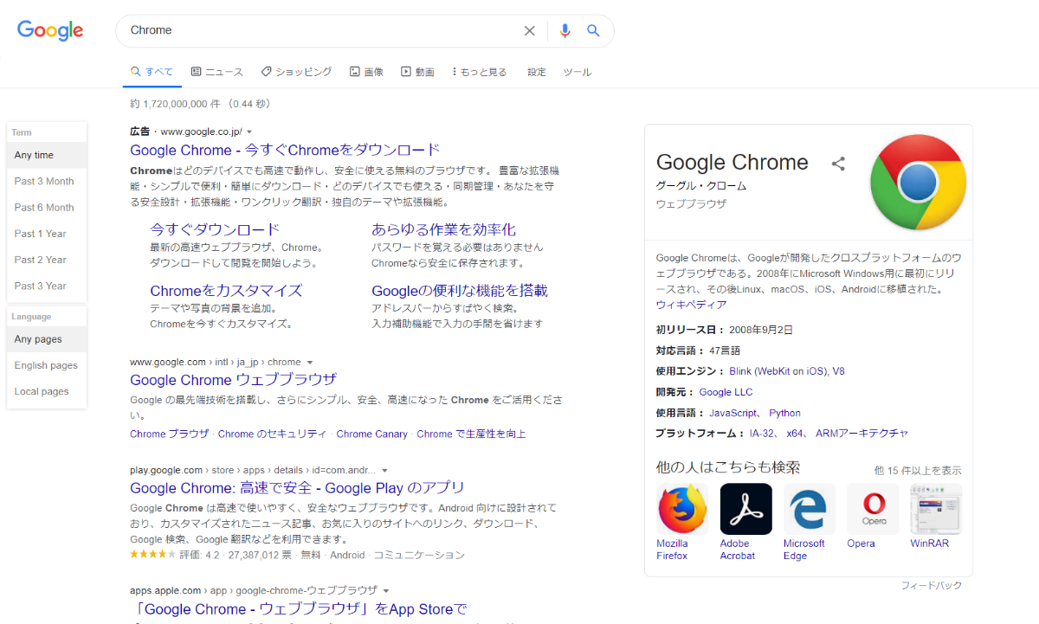Show 他 15 件以上を表示 related searches
The image size is (1039, 624).
coord(918,471)
